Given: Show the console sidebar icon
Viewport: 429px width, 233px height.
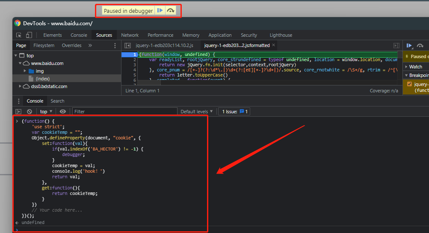Looking at the screenshot, I should (x=18, y=112).
